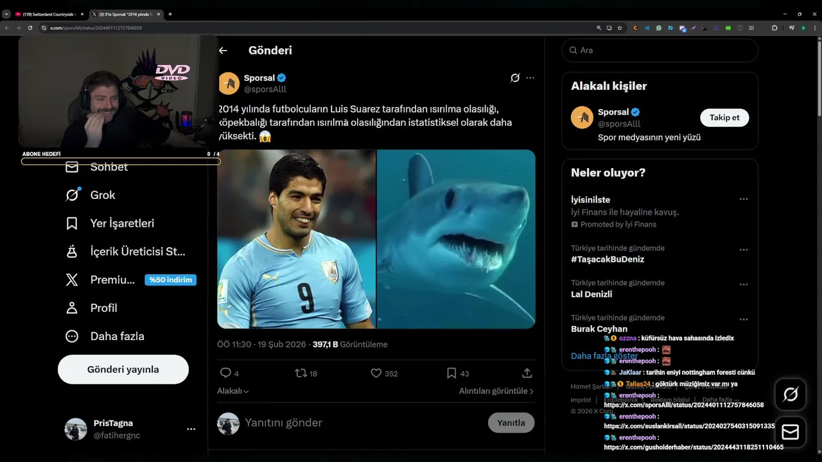Viewport: 822px width, 462px height.
Task: Expand the Alakalı sort dropdown
Action: tap(233, 391)
